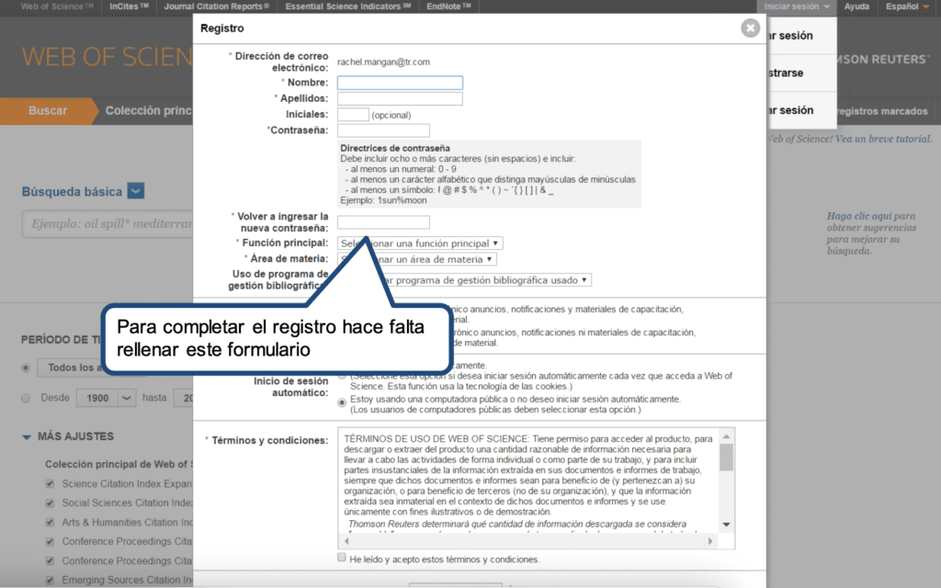Accept the terms and conditions checkbox
The width and height of the screenshot is (941, 588).
click(x=342, y=558)
